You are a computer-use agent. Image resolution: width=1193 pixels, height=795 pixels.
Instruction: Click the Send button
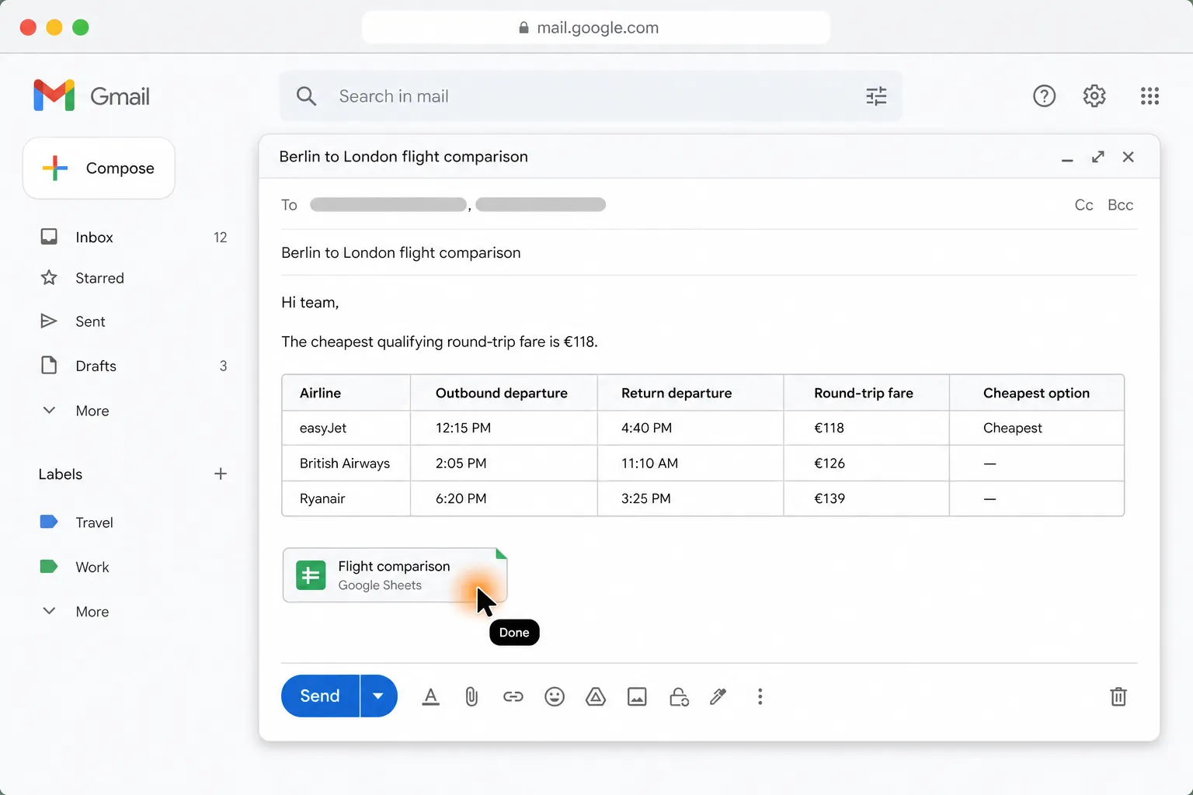[320, 696]
